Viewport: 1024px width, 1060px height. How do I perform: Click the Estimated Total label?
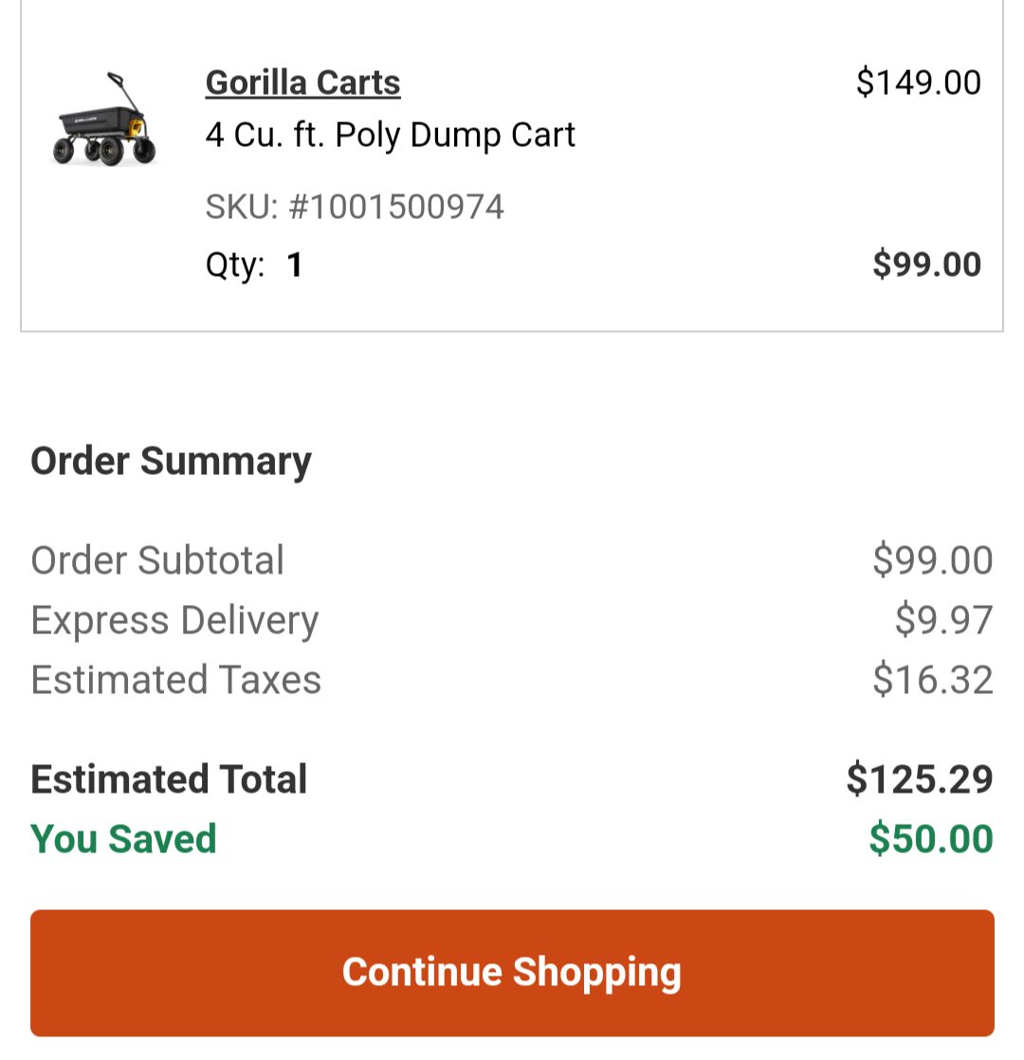click(x=169, y=778)
